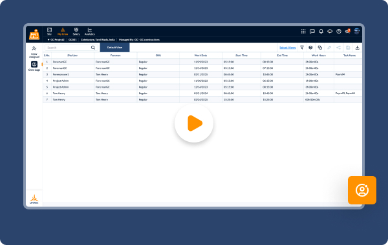388x245 pixels.
Task: Click the 'GC021' project code text
Action: tap(72, 40)
